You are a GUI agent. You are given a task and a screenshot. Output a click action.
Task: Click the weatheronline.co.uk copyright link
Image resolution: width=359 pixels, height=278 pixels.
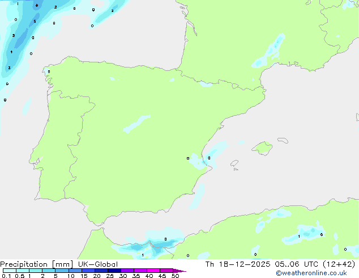click(311, 273)
